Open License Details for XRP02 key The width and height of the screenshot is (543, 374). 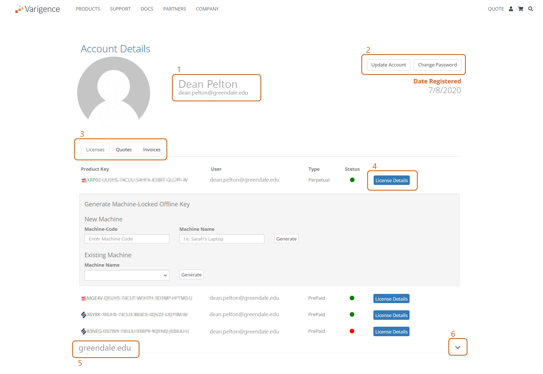391,180
